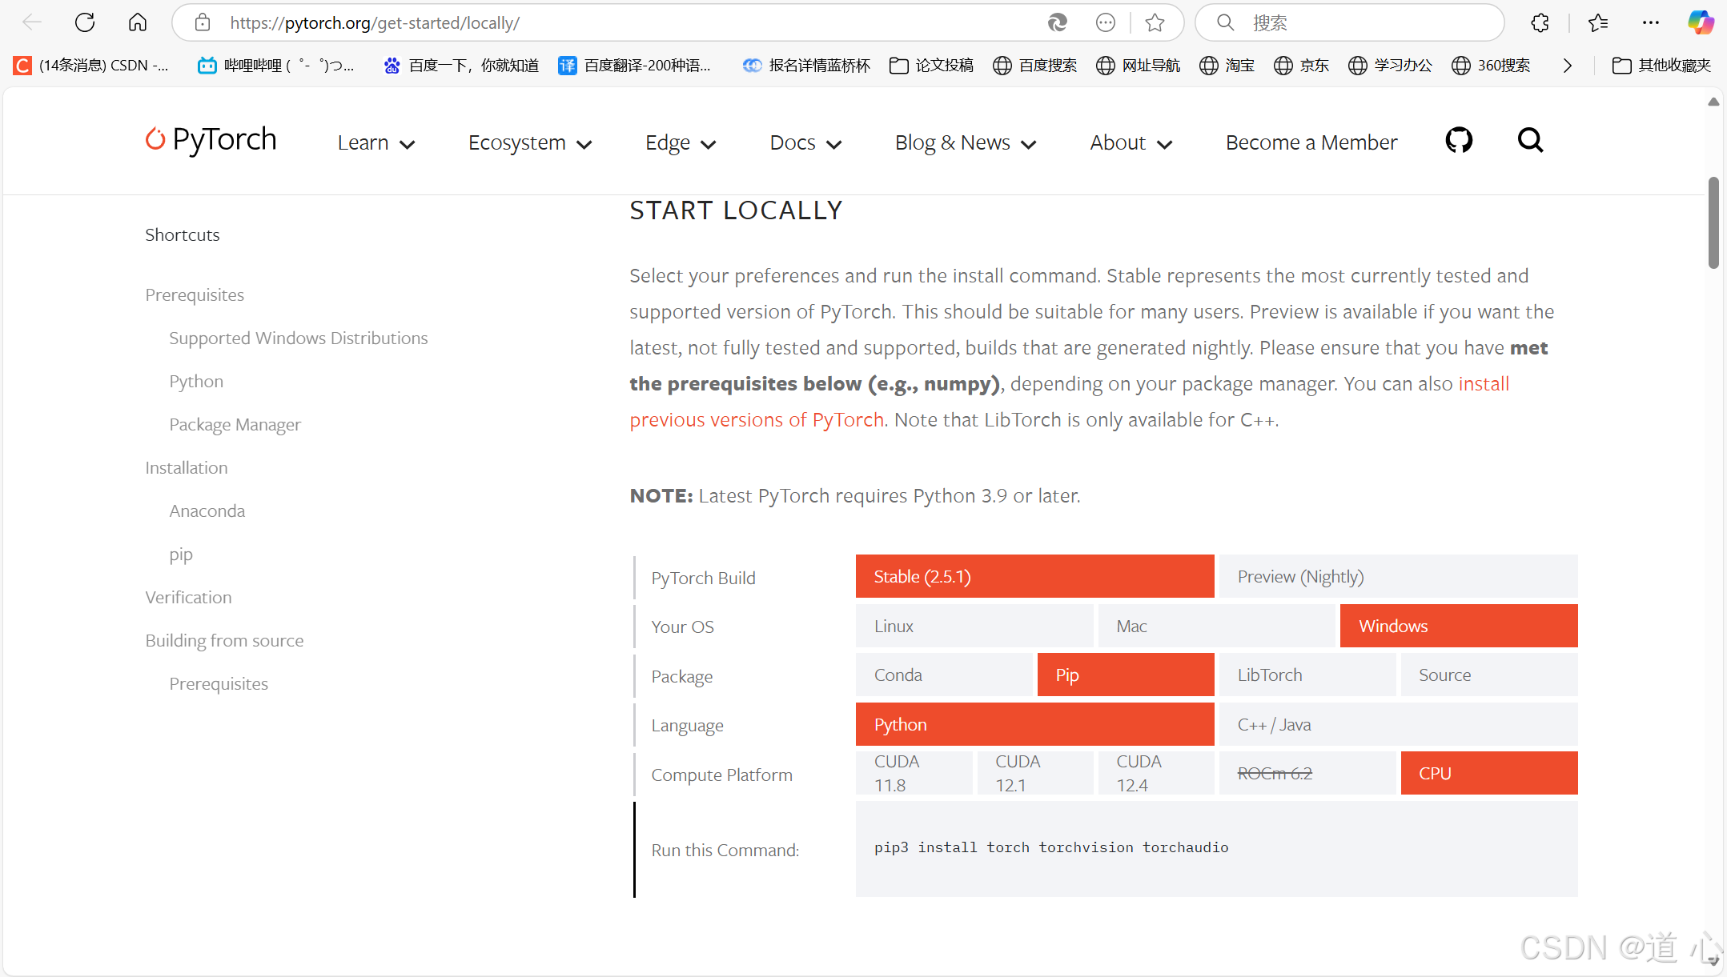Select Conda as the package
This screenshot has height=977, width=1727.
944,675
